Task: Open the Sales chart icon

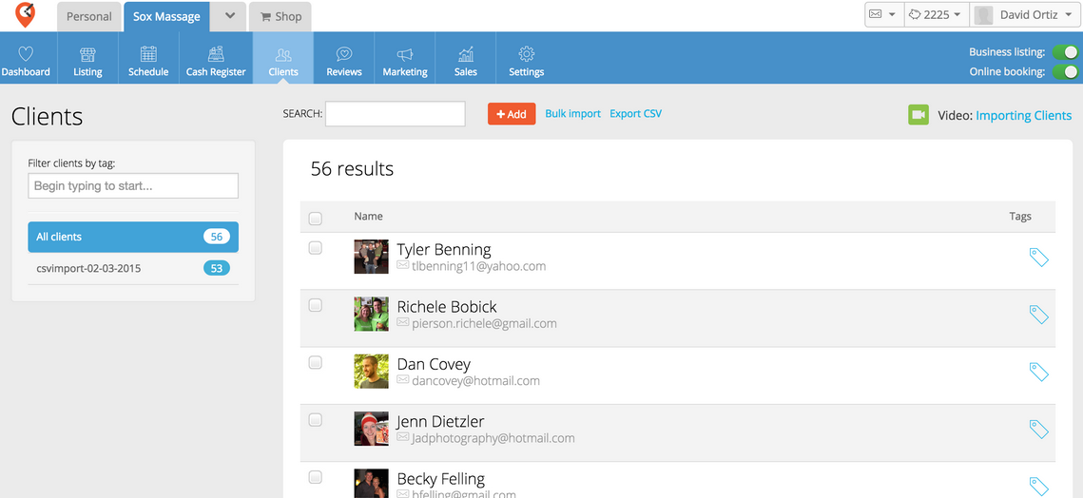Action: click(x=466, y=55)
